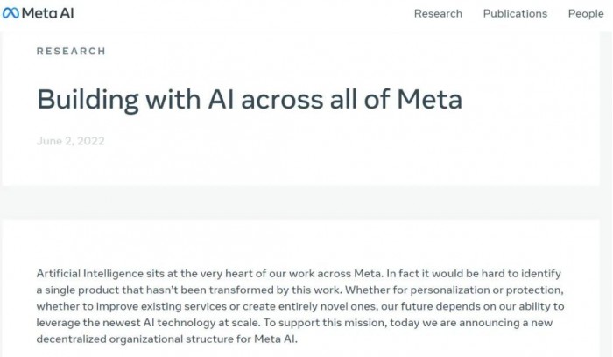
Task: Click the gray divider band between cards
Action: click(306, 201)
